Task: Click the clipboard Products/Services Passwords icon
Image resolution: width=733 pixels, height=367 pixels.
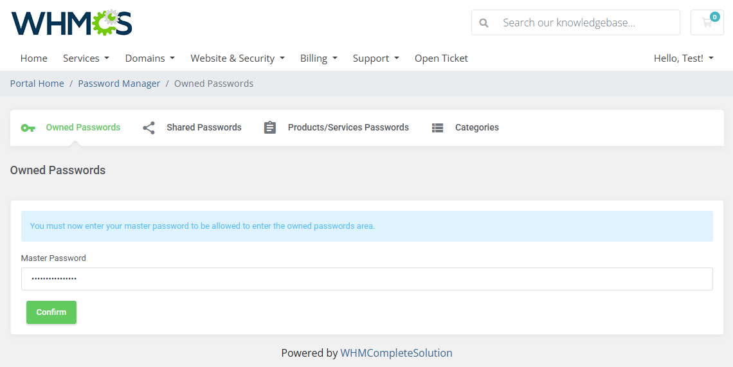Action: pyautogui.click(x=270, y=128)
